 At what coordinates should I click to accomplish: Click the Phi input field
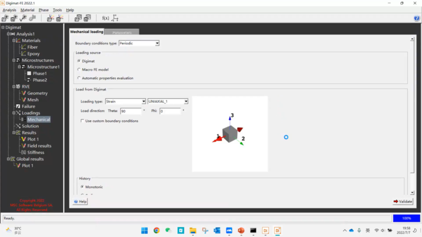(170, 111)
